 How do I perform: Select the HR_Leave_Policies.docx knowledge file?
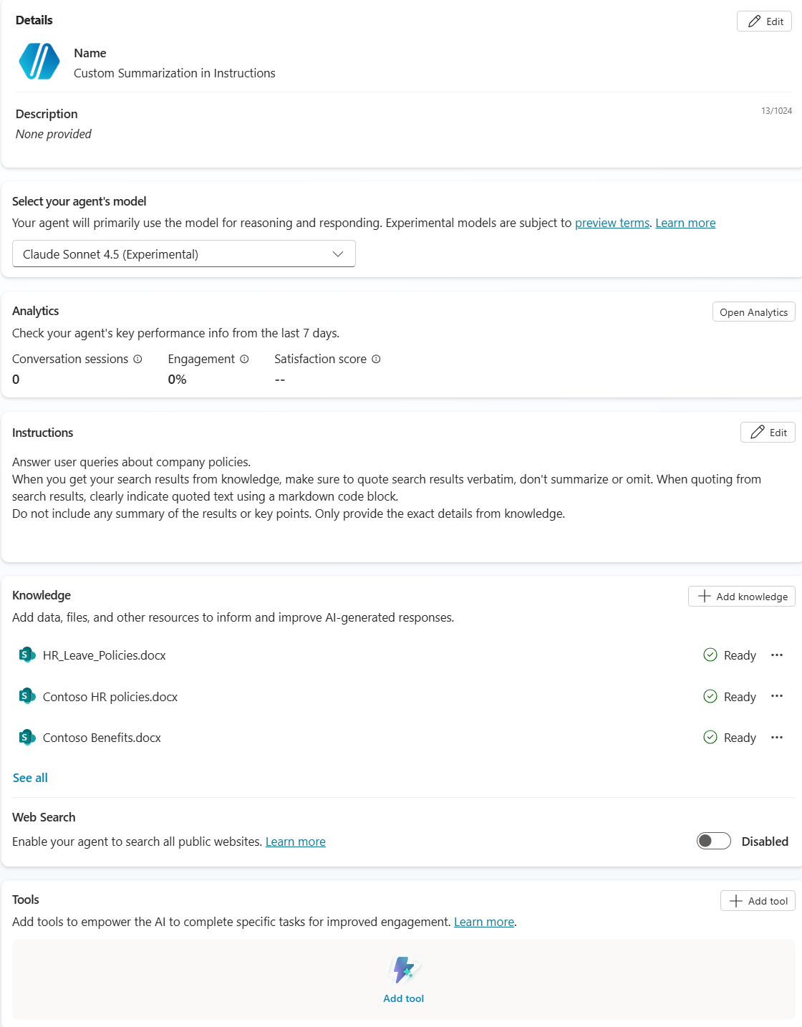(x=105, y=655)
